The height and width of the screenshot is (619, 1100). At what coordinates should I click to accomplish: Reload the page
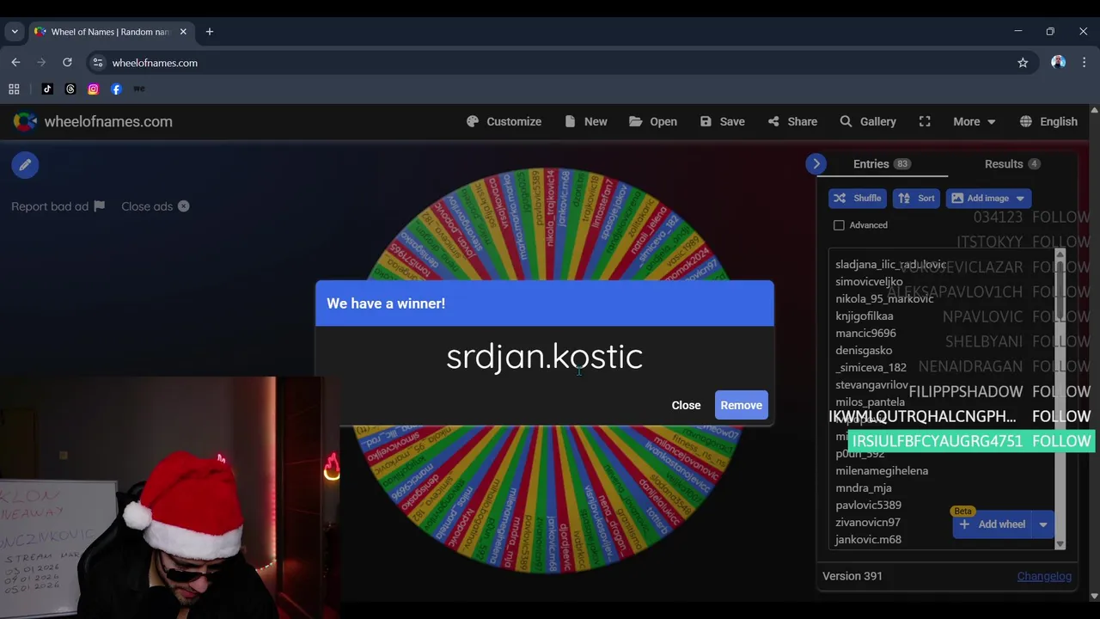[x=67, y=63]
